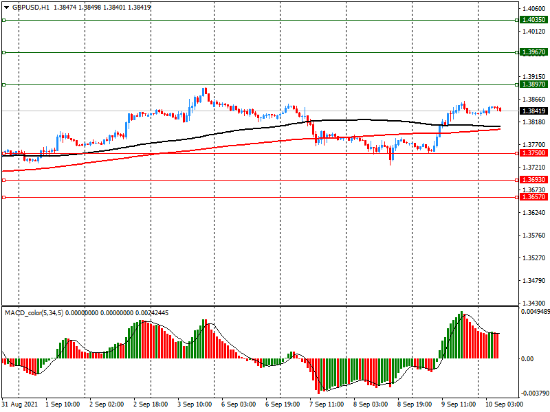Click the 1.39150 price scale value
Image resolution: width=550 pixels, height=412 pixels.
(534, 77)
